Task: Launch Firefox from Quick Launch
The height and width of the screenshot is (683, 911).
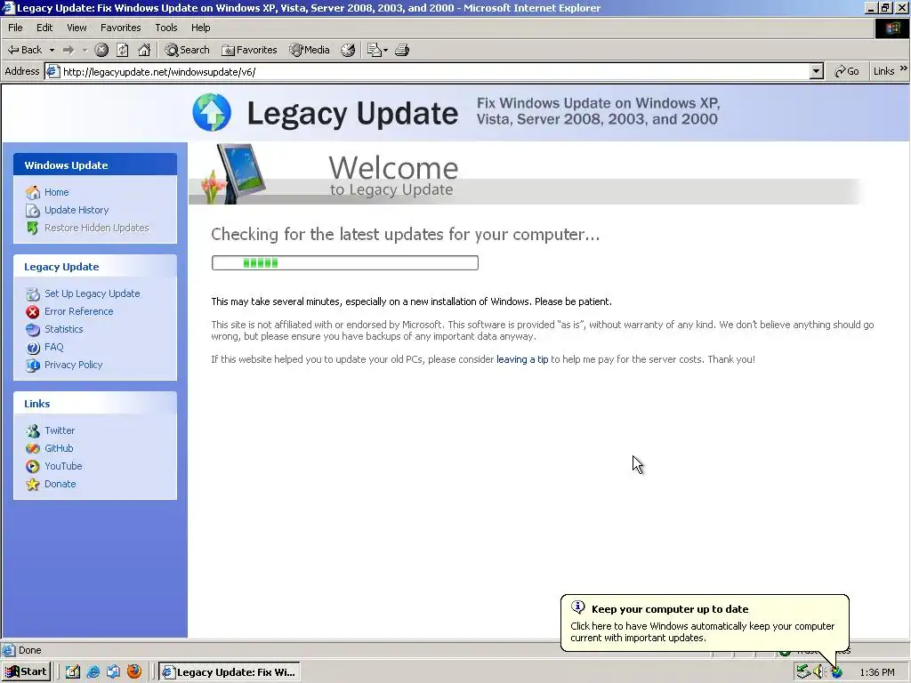Action: pyautogui.click(x=134, y=671)
